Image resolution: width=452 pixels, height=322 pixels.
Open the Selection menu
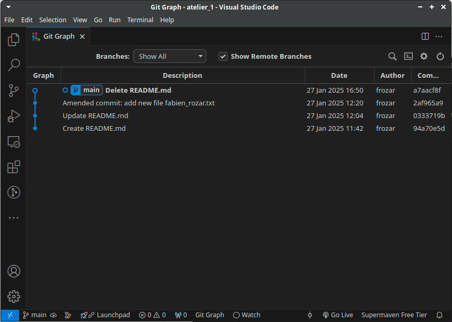(x=53, y=20)
